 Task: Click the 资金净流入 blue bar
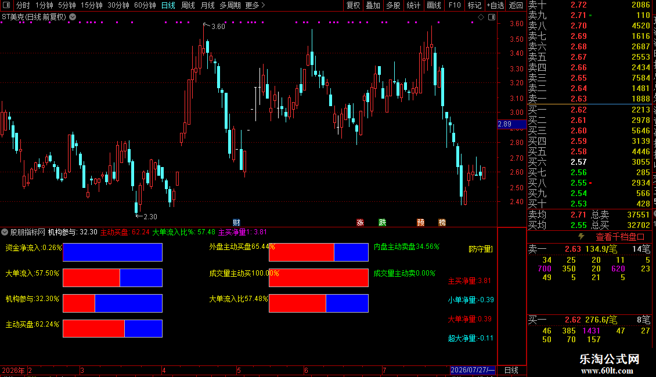point(113,252)
